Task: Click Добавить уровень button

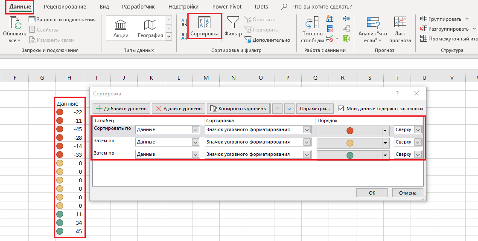Action: 122,109
